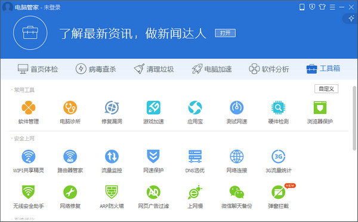Click the phone icon in title bar
The height and width of the screenshot is (222, 358).
pos(302,7)
